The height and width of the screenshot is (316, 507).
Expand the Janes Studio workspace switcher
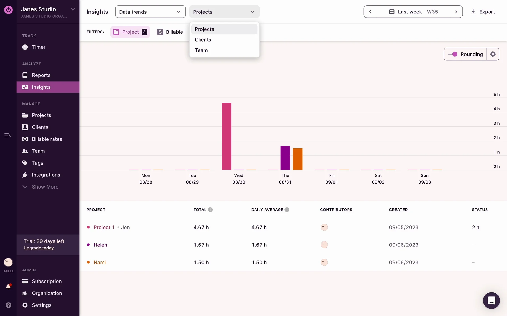coord(73,9)
